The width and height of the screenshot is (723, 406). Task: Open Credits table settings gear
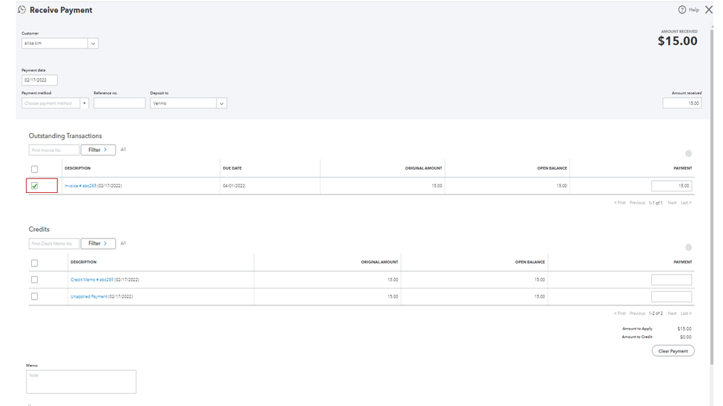click(x=688, y=247)
